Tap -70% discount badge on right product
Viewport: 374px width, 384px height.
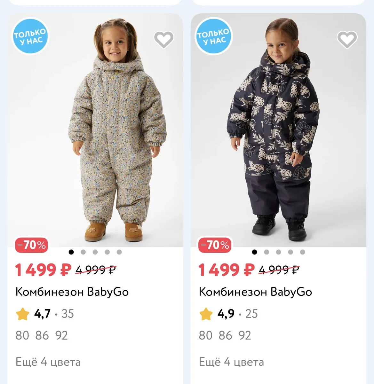pyautogui.click(x=215, y=245)
